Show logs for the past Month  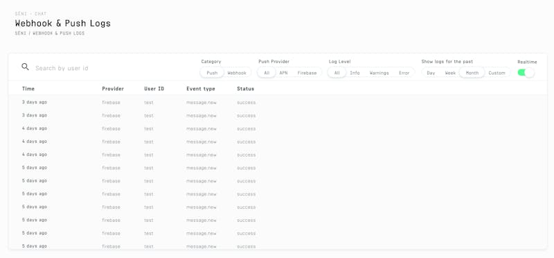472,73
